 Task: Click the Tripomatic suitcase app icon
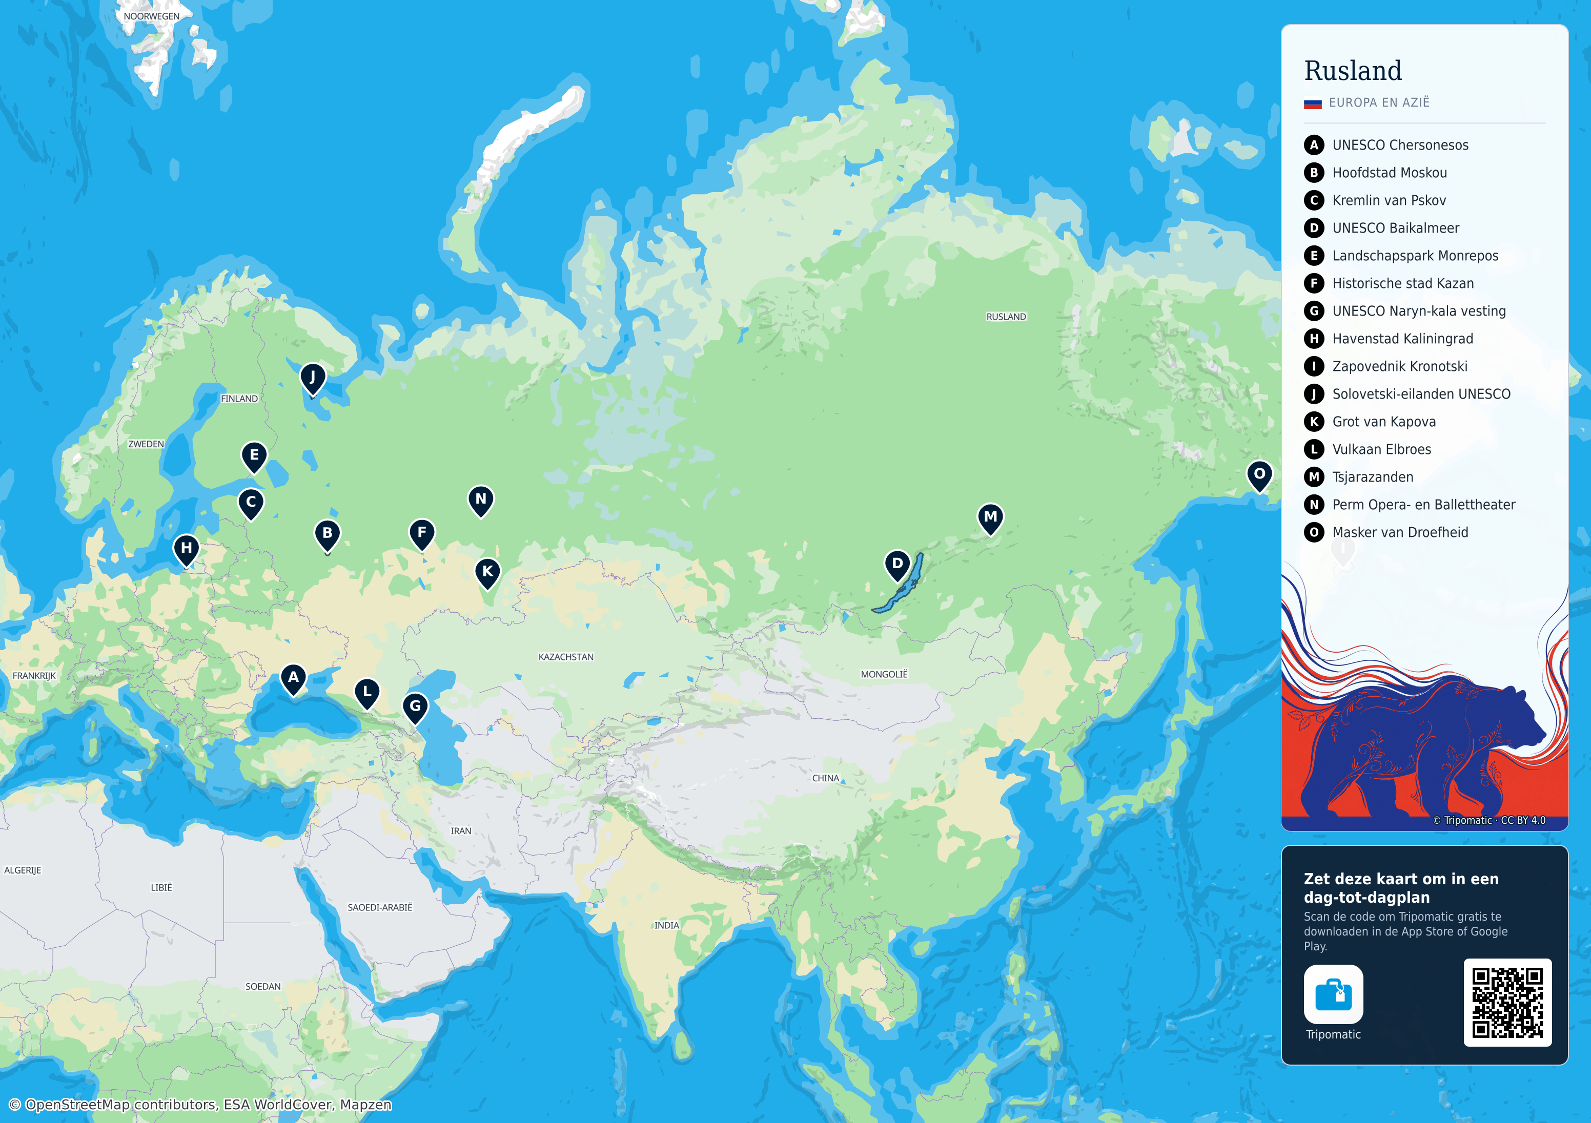(x=1333, y=994)
